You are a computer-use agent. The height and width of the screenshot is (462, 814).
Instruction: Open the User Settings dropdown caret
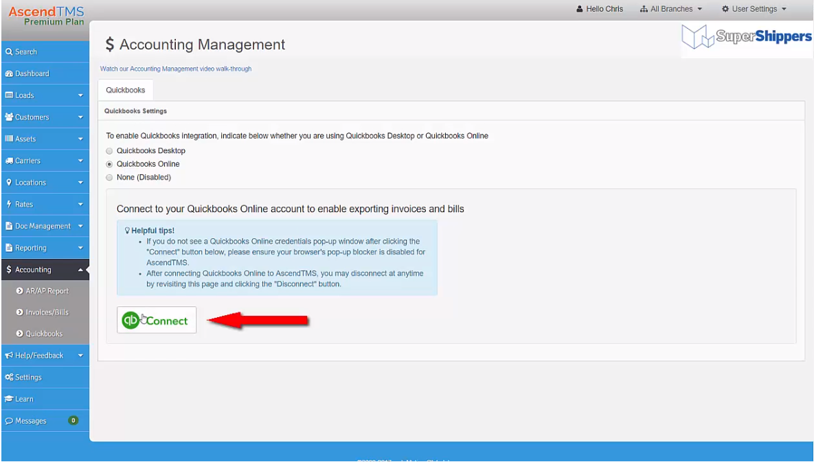(x=784, y=9)
